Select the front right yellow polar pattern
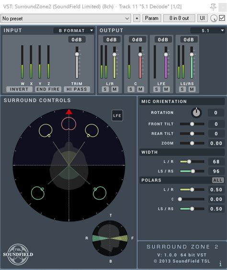This screenshot has width=227, height=270. (x=92, y=131)
